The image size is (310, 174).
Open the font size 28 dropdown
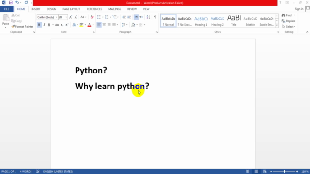[66, 17]
